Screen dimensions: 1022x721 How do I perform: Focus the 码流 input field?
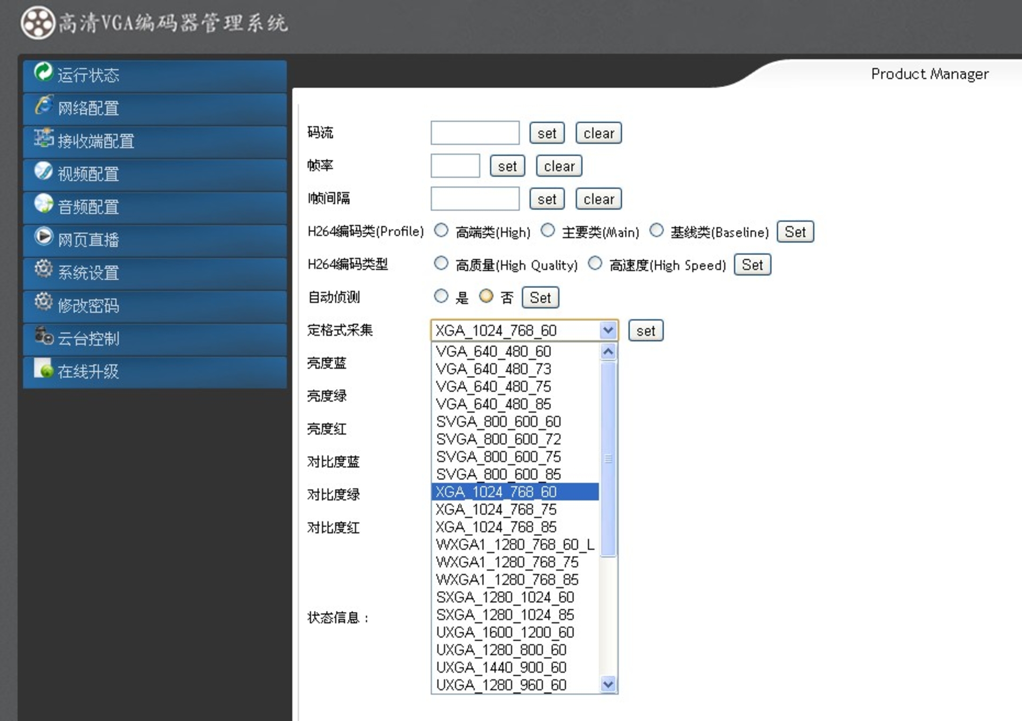[x=475, y=133]
